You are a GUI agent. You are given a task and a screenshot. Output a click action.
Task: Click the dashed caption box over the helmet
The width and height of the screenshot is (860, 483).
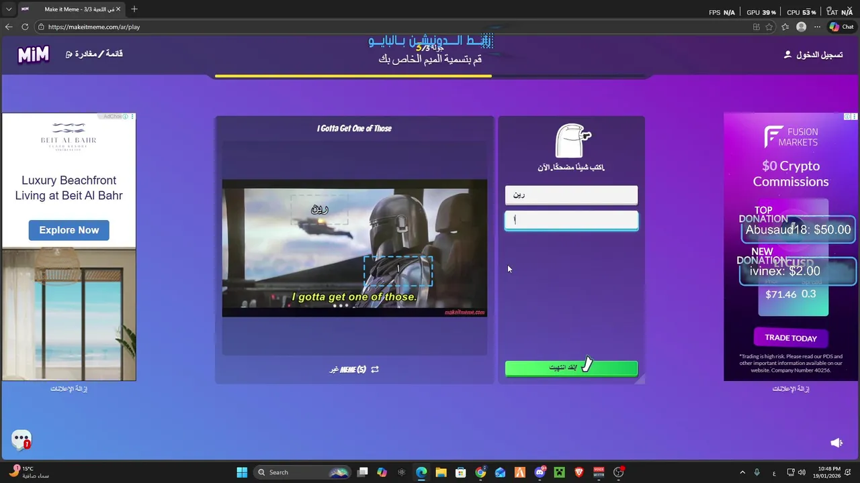click(x=398, y=270)
